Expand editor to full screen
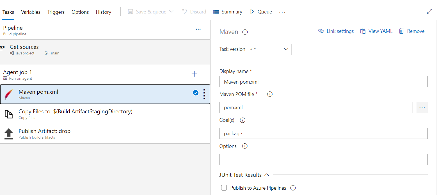 click(x=429, y=12)
